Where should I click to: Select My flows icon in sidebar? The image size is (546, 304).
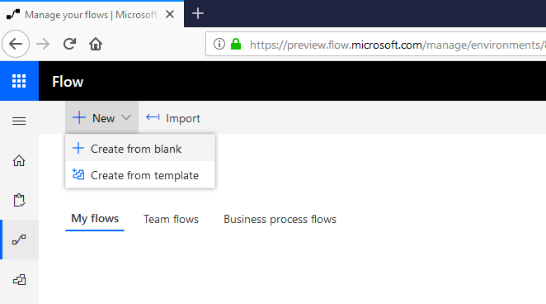19,240
